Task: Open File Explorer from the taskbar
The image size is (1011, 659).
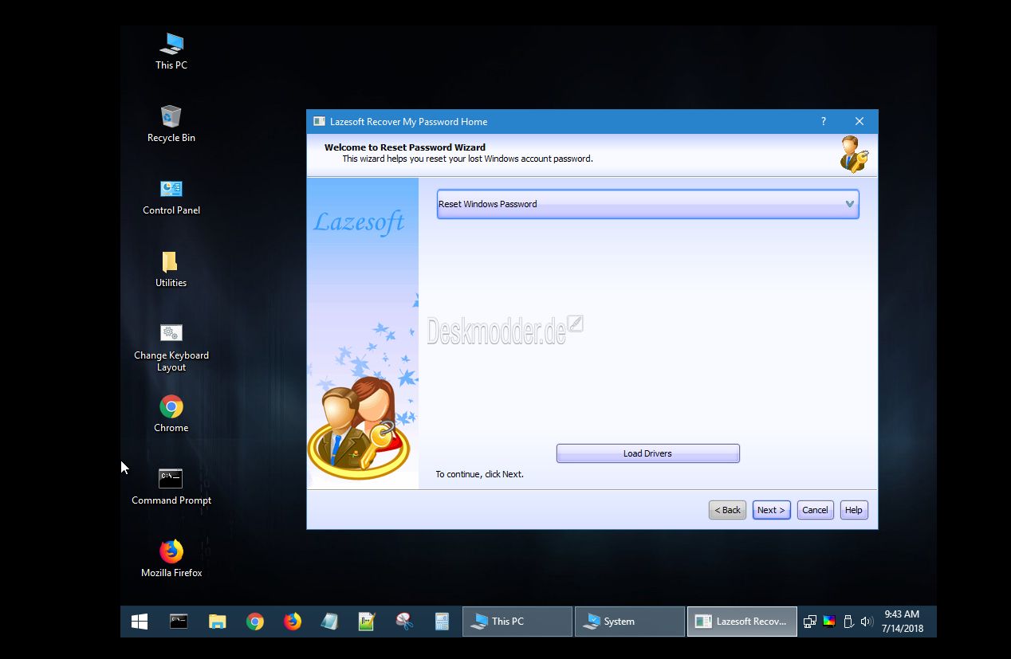Action: click(217, 622)
